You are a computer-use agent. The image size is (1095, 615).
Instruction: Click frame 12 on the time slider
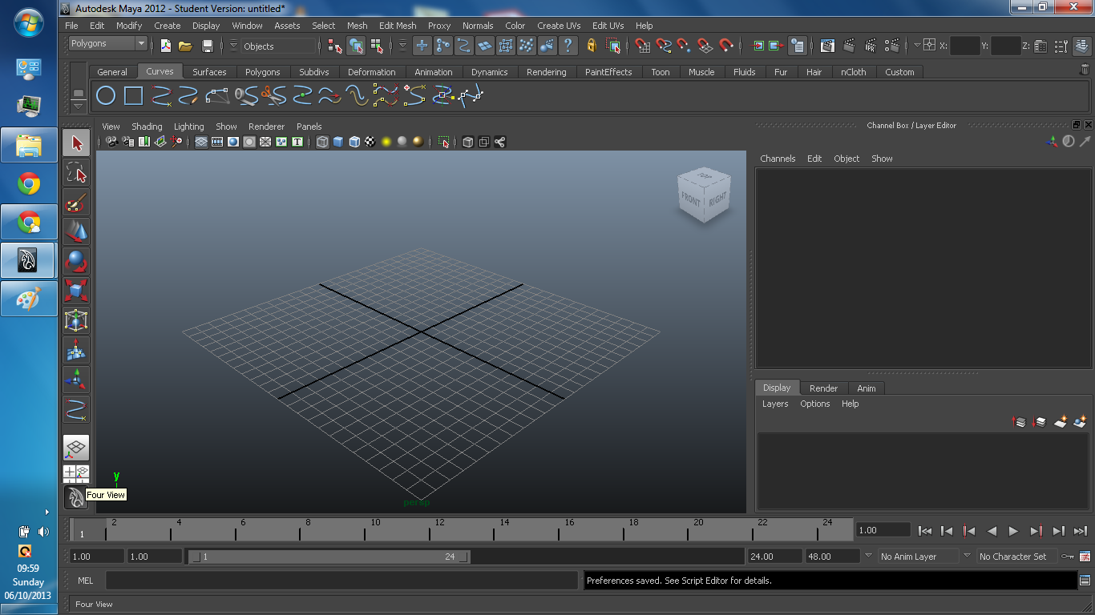pos(429,530)
